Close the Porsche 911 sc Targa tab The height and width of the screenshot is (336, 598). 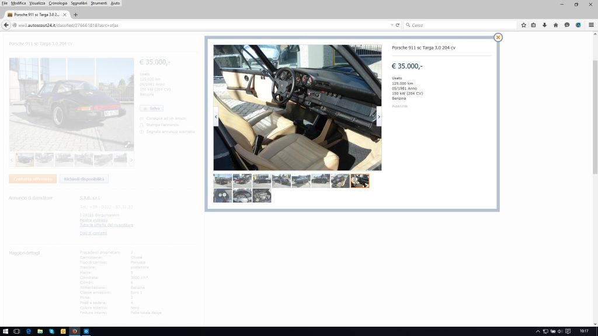65,15
